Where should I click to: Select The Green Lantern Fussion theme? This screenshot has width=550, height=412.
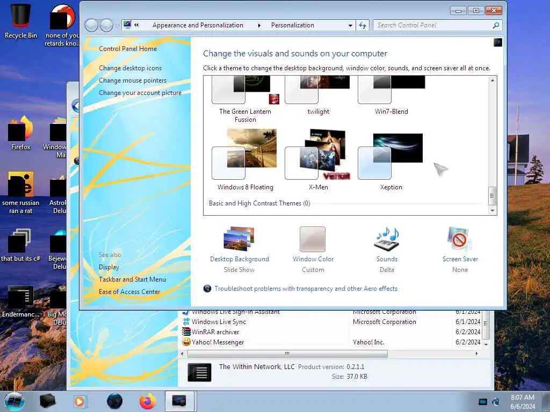(245, 100)
